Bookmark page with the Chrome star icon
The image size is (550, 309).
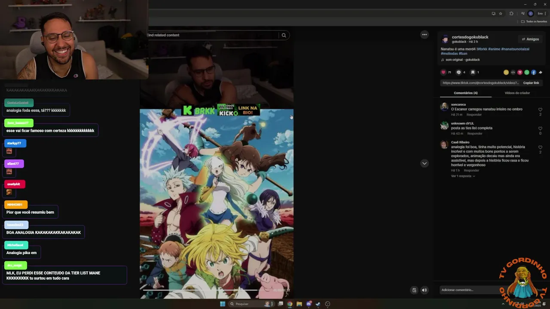click(501, 13)
